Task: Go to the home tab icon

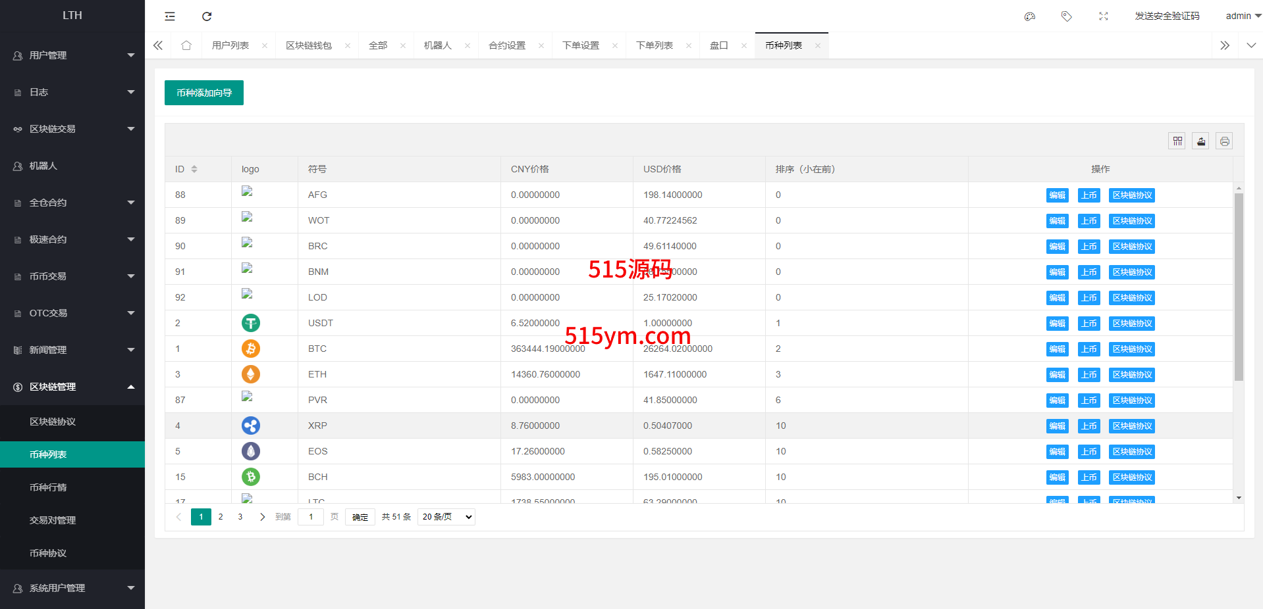Action: pyautogui.click(x=186, y=45)
